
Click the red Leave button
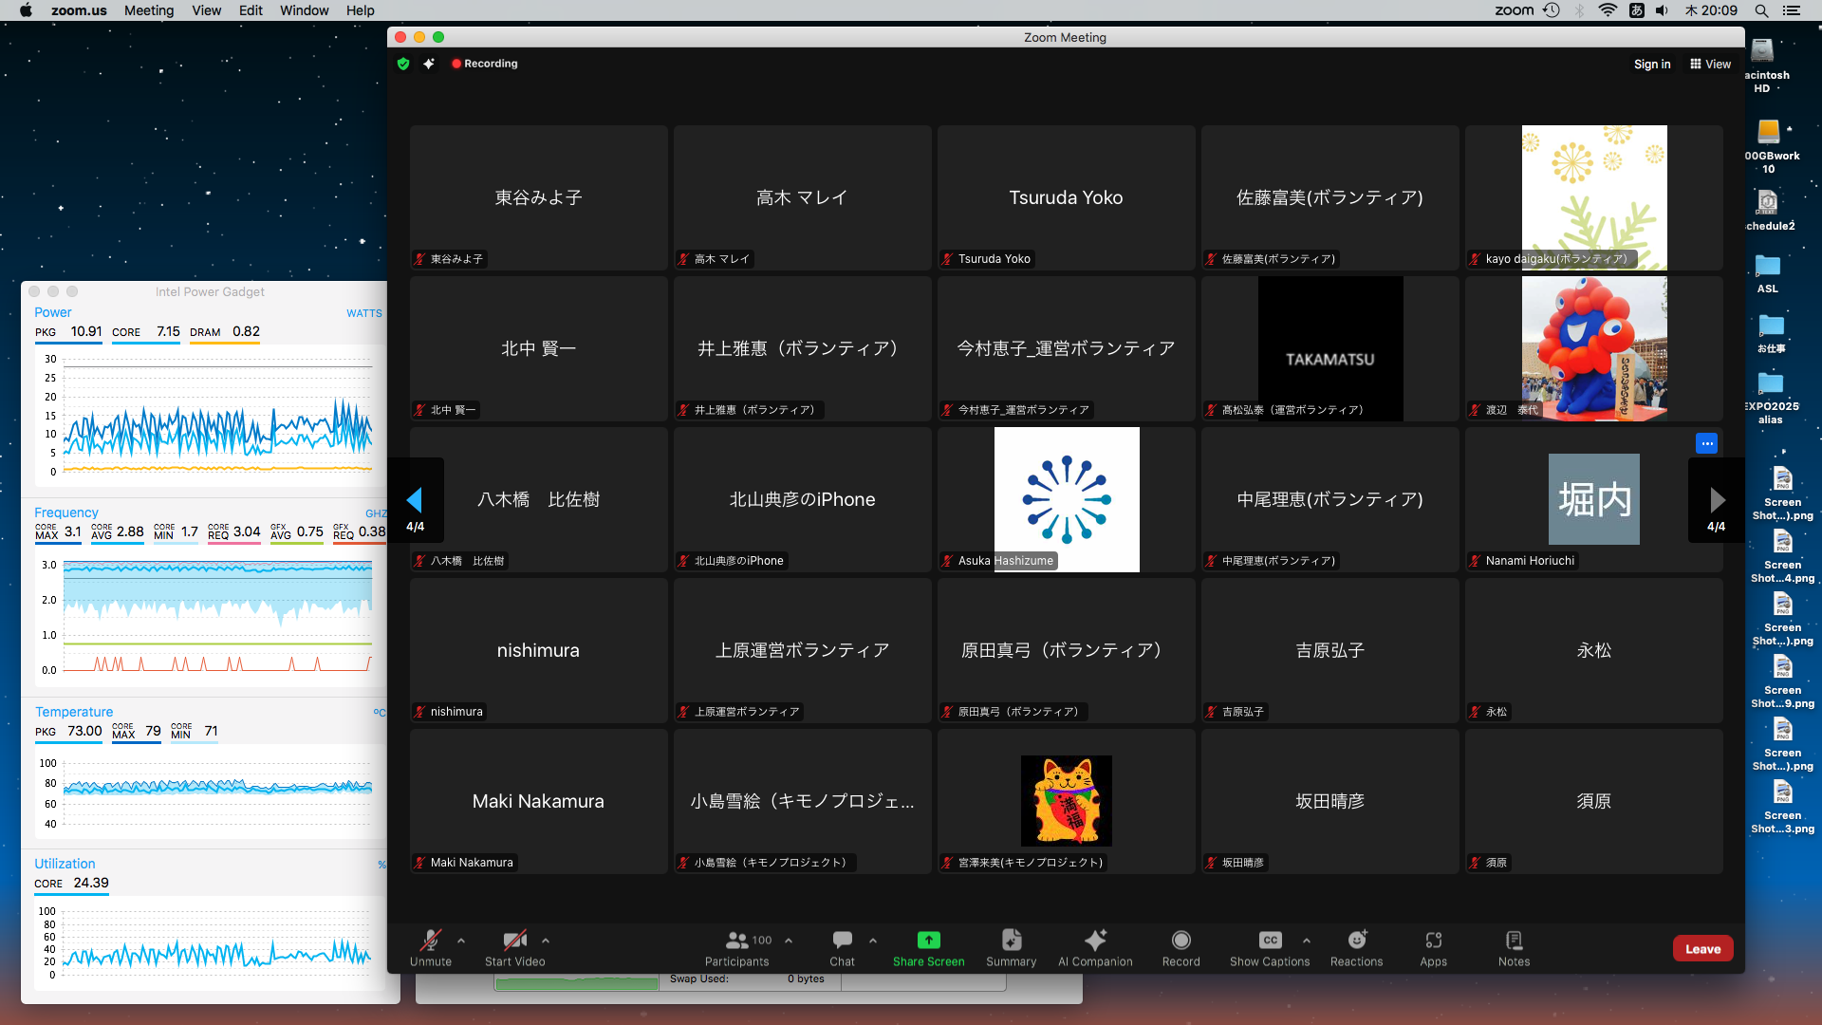coord(1702,948)
